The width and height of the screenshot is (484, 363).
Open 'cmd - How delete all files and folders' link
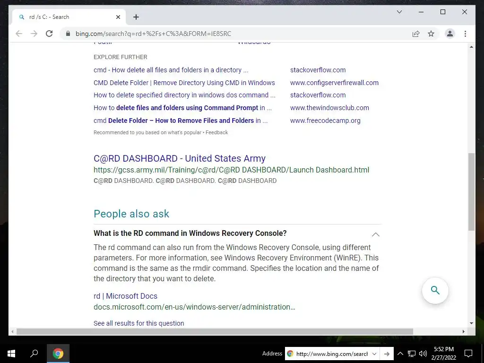pos(171,70)
